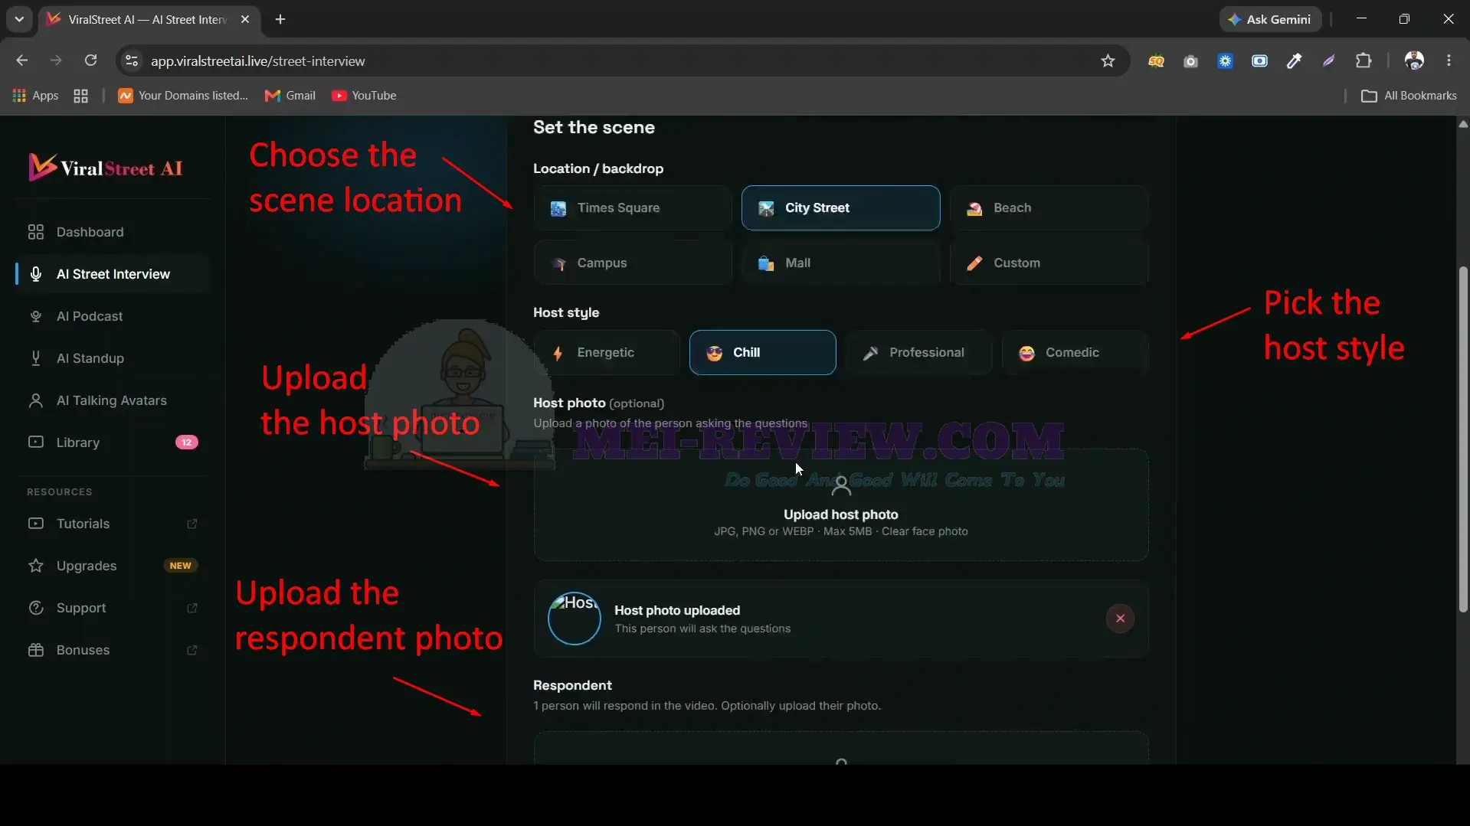Open the Upgrades page
1470x826 pixels.
[x=112, y=566]
